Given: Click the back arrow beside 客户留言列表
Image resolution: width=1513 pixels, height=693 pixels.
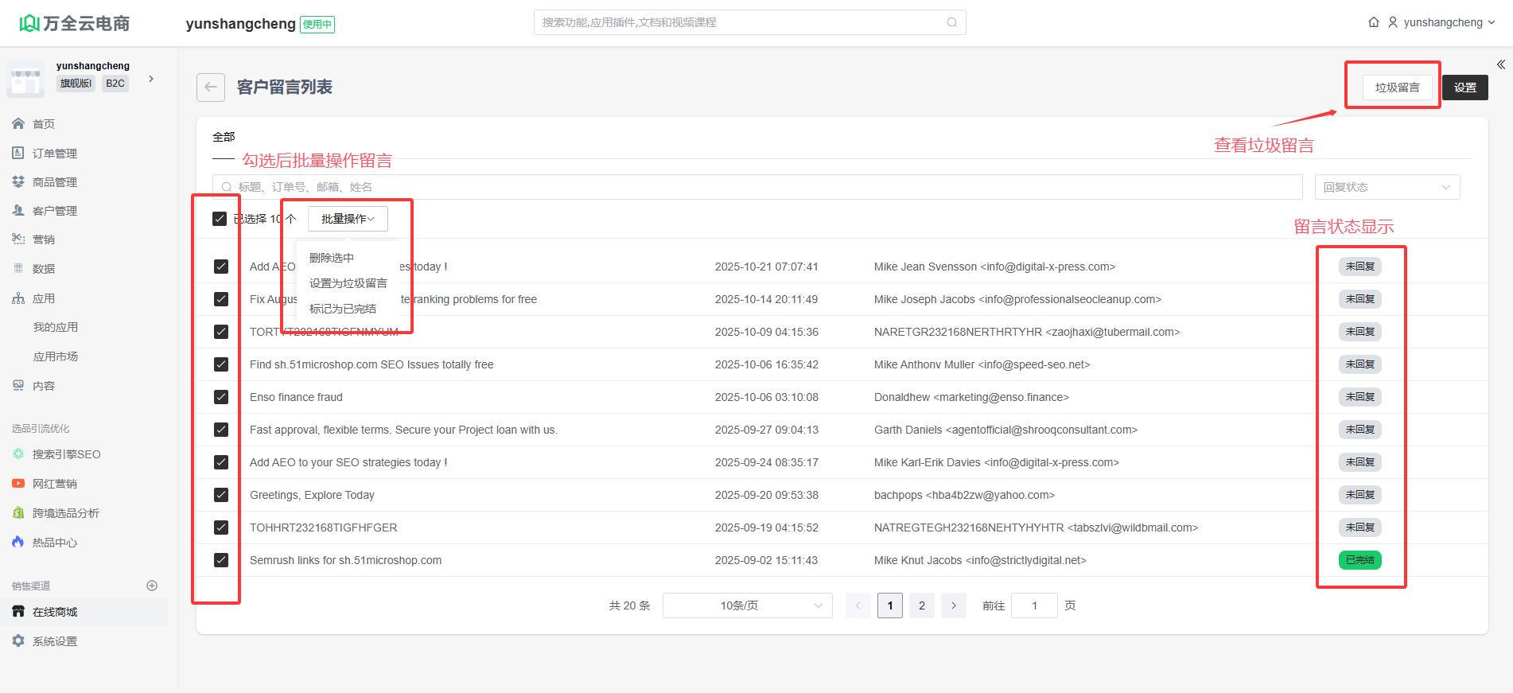Looking at the screenshot, I should (211, 88).
